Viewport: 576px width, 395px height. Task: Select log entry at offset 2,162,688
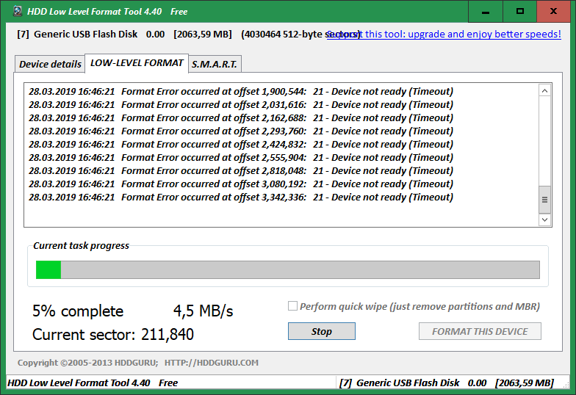coord(241,117)
